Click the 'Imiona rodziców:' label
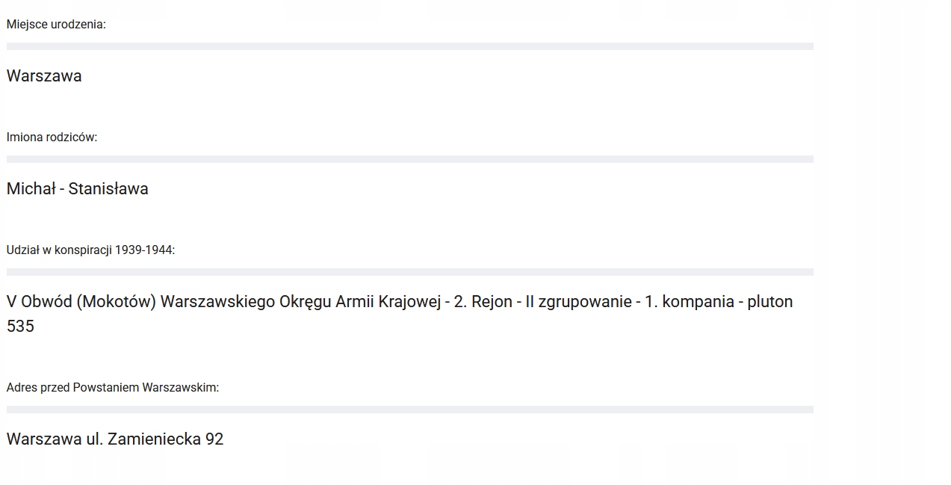951x485 pixels. click(52, 138)
